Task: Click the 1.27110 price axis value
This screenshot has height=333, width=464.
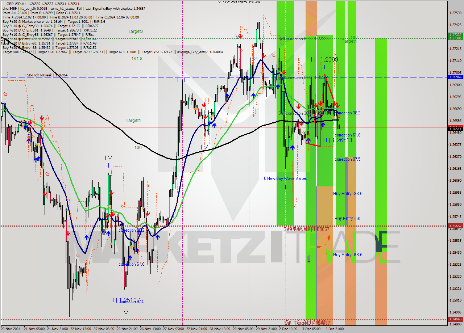Action: pyautogui.click(x=455, y=60)
